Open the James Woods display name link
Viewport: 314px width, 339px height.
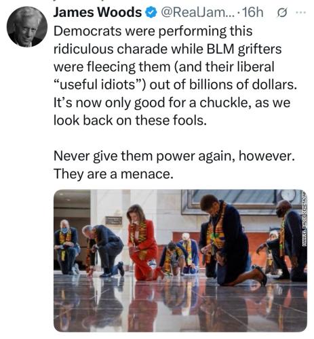(98, 12)
